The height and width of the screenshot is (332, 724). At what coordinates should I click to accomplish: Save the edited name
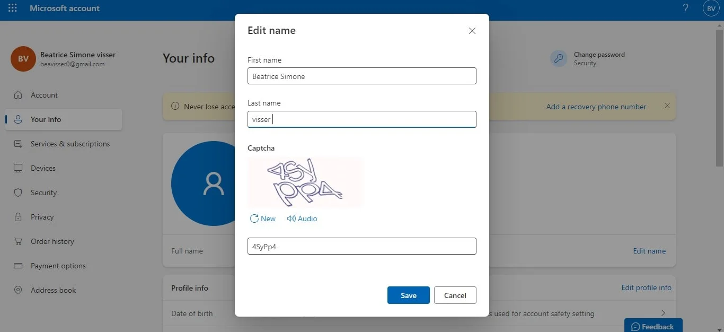[409, 295]
